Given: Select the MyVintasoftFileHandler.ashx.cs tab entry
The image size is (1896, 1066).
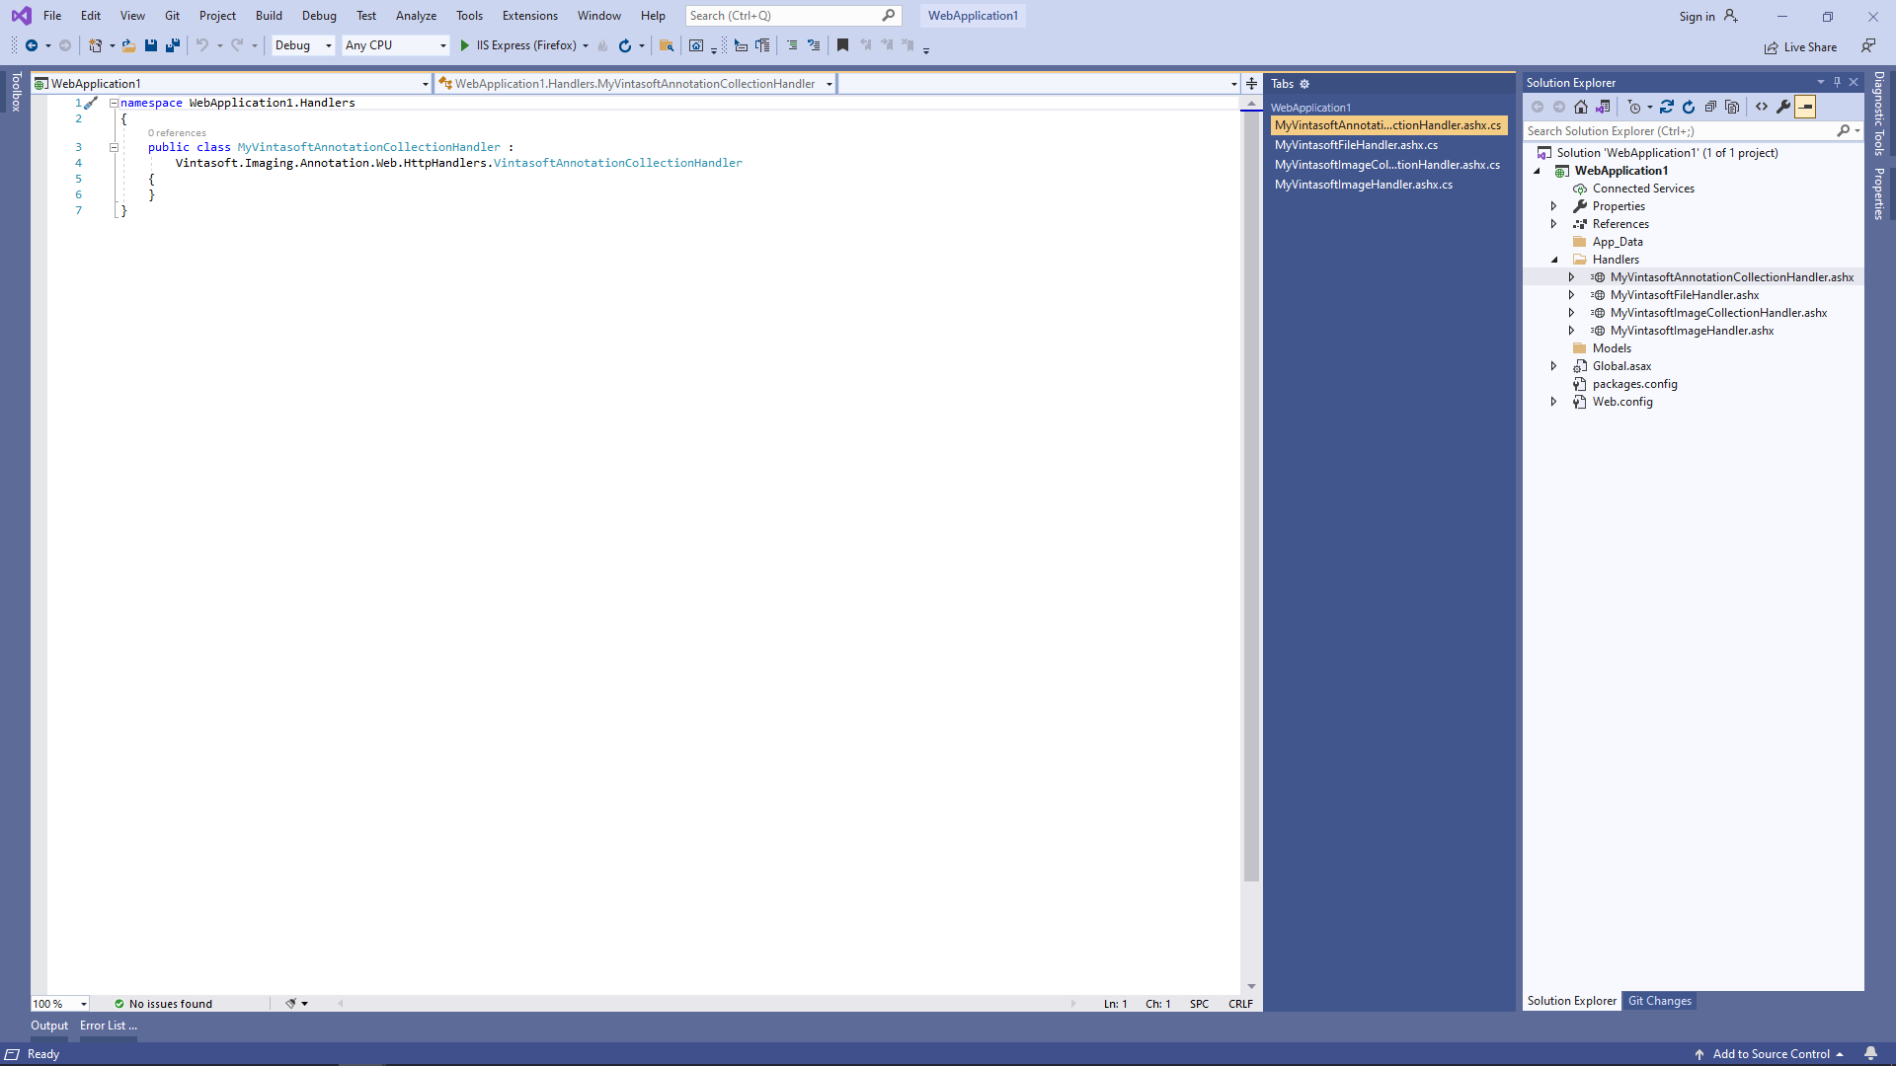Looking at the screenshot, I should click(x=1356, y=145).
